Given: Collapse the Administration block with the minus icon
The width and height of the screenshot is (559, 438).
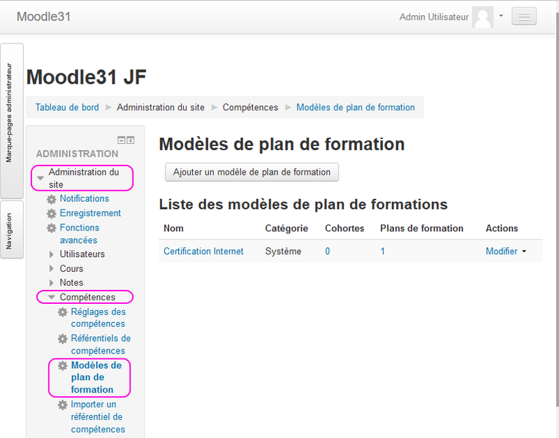Looking at the screenshot, I should click(121, 140).
